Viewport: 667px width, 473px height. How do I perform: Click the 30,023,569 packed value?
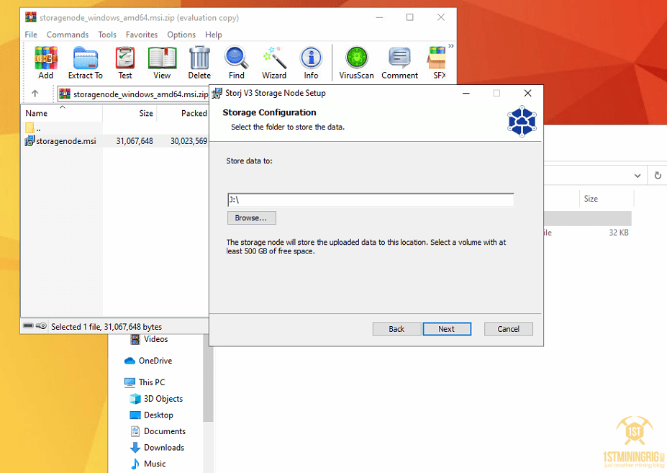(189, 141)
